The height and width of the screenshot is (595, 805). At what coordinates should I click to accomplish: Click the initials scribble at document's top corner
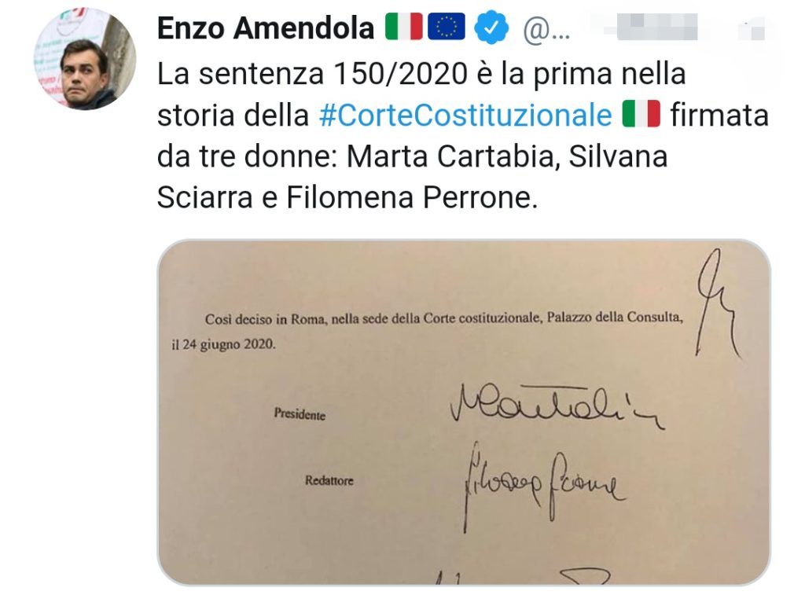pyautogui.click(x=718, y=303)
